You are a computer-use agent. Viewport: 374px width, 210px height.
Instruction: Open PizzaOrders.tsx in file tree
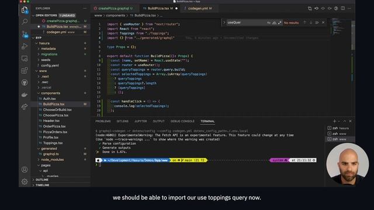pos(55,132)
